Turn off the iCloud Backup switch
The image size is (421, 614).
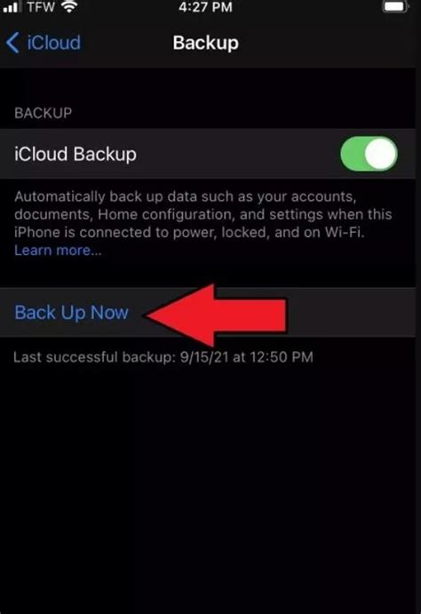pos(369,154)
